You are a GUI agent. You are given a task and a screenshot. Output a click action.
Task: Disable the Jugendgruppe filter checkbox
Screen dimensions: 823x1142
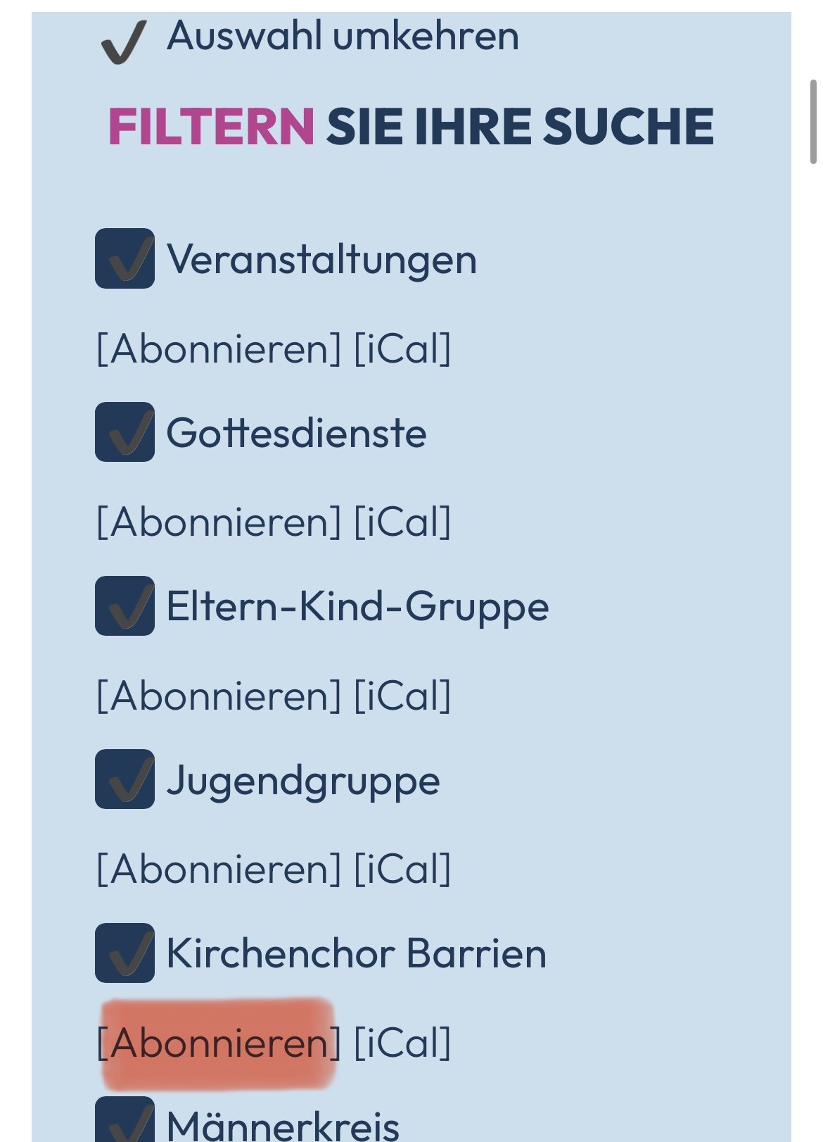tap(125, 779)
